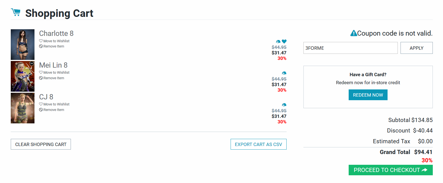Click the shopping cart icon in the header
The width and height of the screenshot is (443, 183).
pos(16,12)
